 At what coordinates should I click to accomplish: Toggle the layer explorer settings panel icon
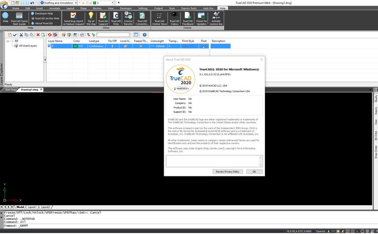(136, 35)
